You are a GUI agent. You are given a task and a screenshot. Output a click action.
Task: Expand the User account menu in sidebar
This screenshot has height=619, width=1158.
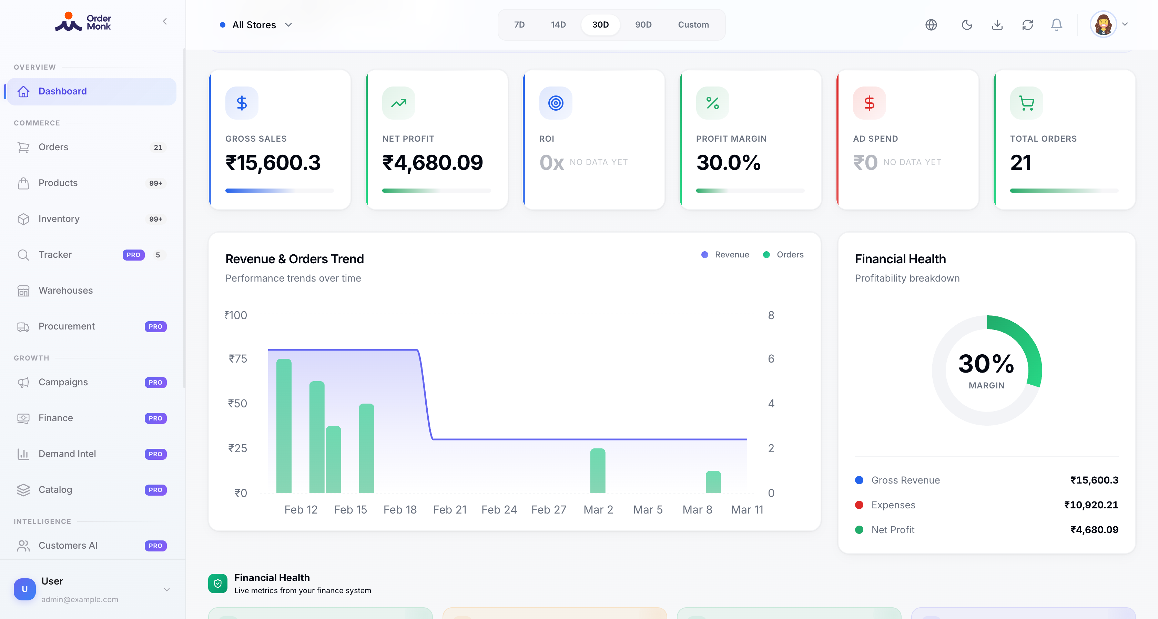(167, 589)
